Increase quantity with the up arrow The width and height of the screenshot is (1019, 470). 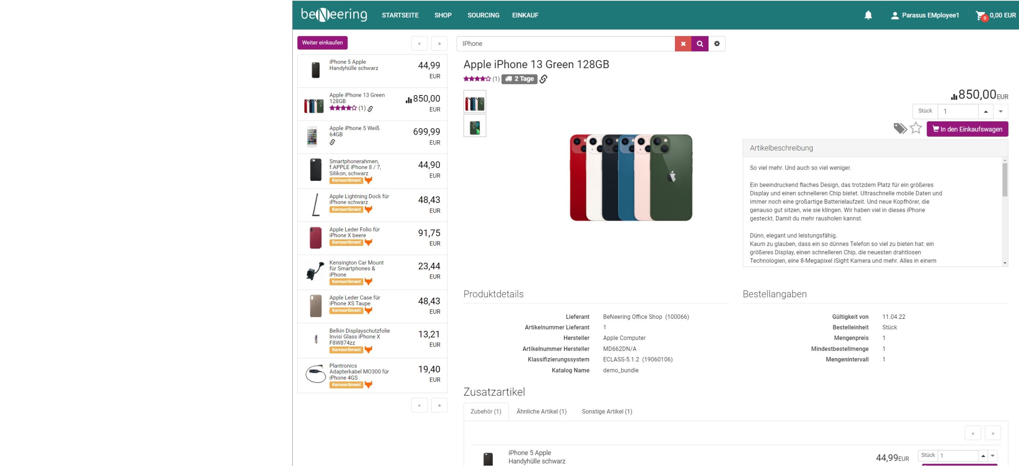pyautogui.click(x=986, y=111)
